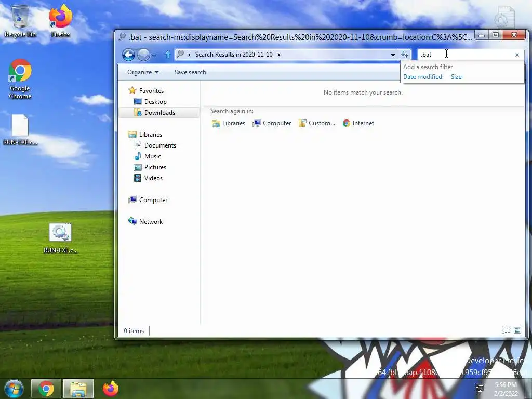
Task: Select Favorites in navigation pane
Action: (151, 90)
